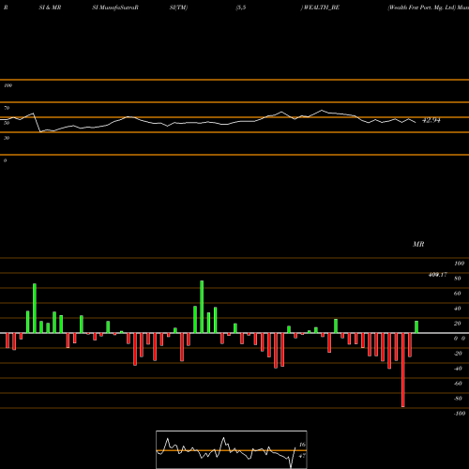The height and width of the screenshot is (469, 469).
Task: Click the 'Wealth Frst Port. Mg. Ltd' company name
Action: point(421,8)
